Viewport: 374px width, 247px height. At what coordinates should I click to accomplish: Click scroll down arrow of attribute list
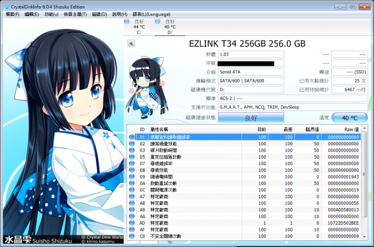364,237
